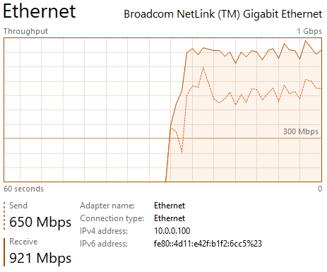Image resolution: width=327 pixels, height=272 pixels.
Task: Select the Broadcom NetLink Gigabit Ethernet label
Action: (222, 14)
